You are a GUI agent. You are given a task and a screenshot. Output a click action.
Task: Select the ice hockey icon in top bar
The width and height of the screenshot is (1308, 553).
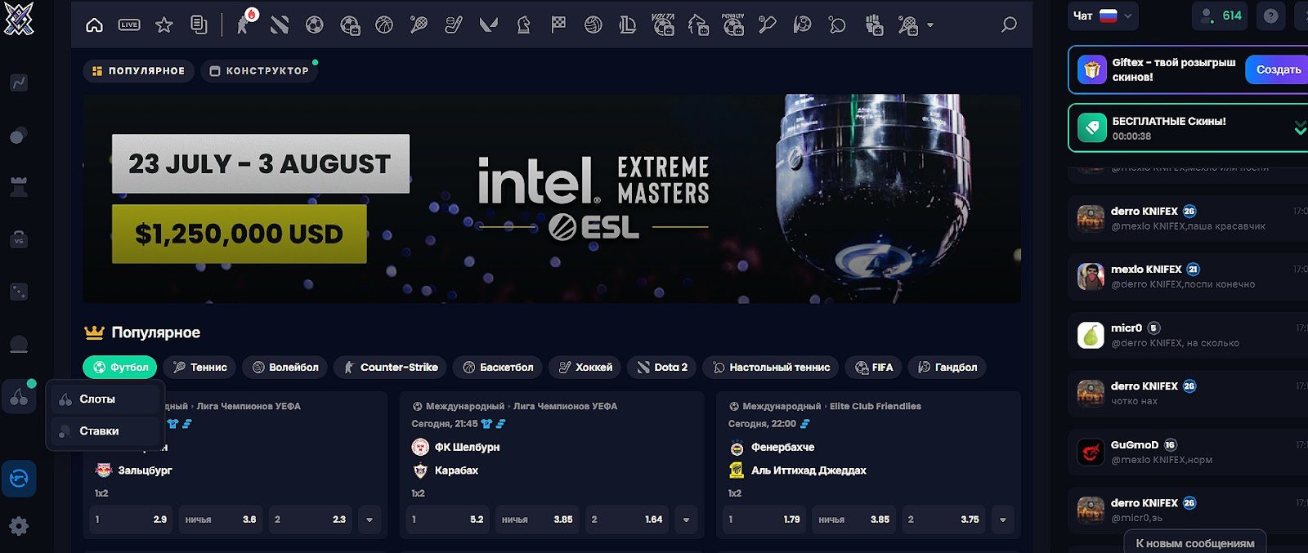(x=454, y=25)
